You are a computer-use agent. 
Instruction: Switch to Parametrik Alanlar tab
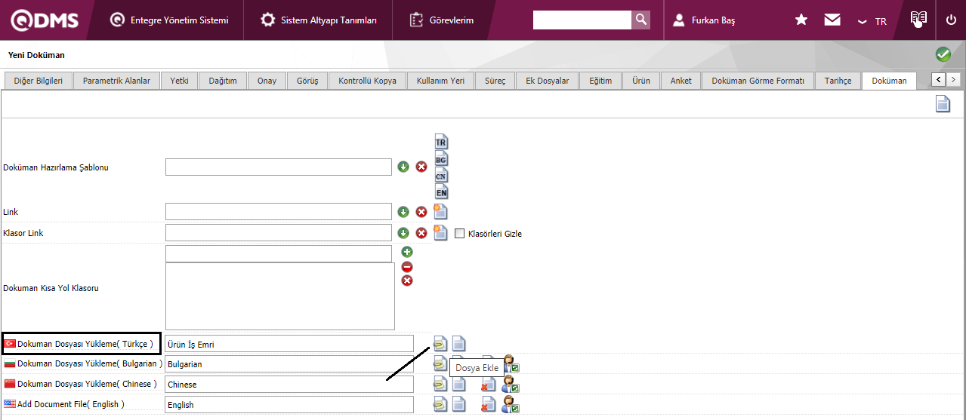116,81
